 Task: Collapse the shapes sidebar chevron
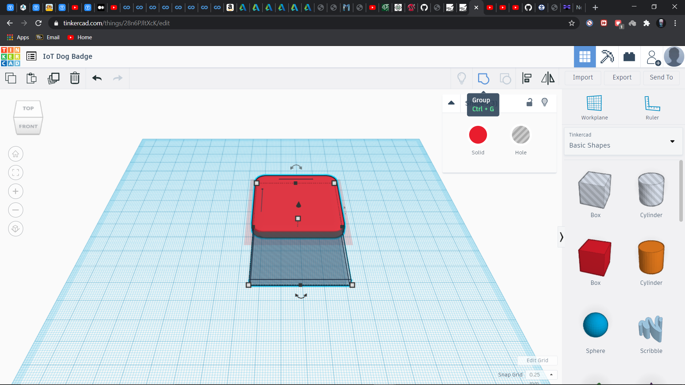pyautogui.click(x=561, y=237)
